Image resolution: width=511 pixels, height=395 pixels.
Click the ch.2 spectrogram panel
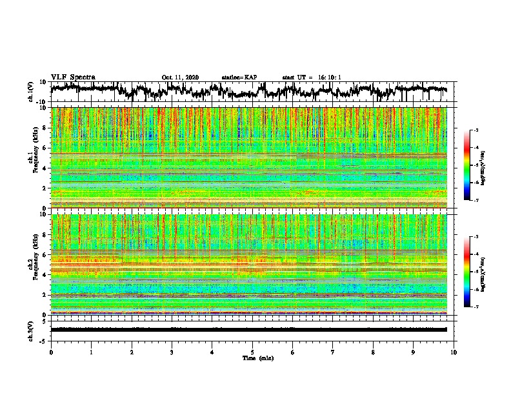(x=249, y=265)
